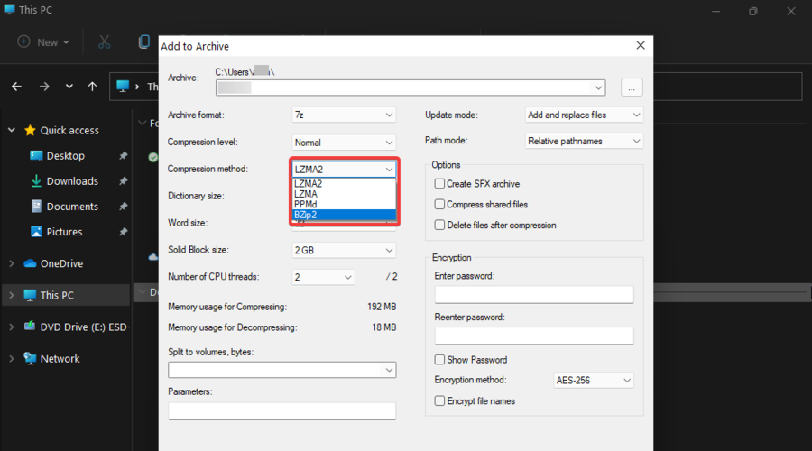Click the Cut scissors icon in toolbar
Screen dimensions: 812x451
tap(104, 41)
